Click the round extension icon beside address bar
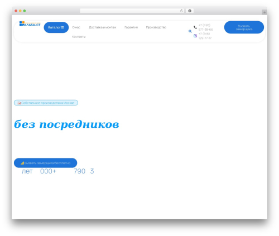This screenshot has height=236, width=279. (190, 11)
